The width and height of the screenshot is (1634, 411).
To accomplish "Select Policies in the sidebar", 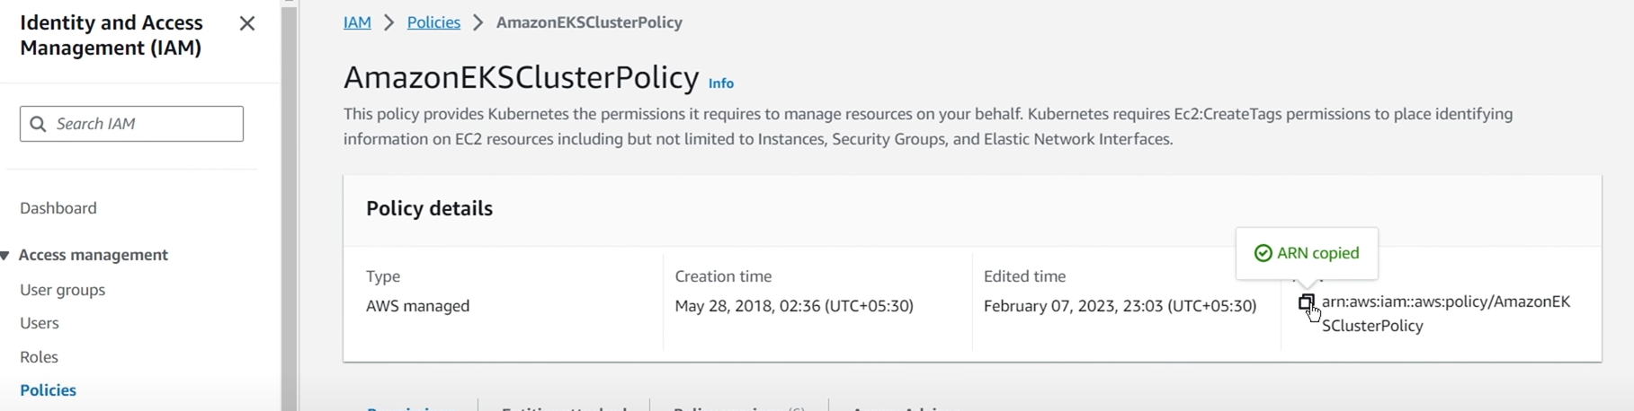I will (x=48, y=390).
